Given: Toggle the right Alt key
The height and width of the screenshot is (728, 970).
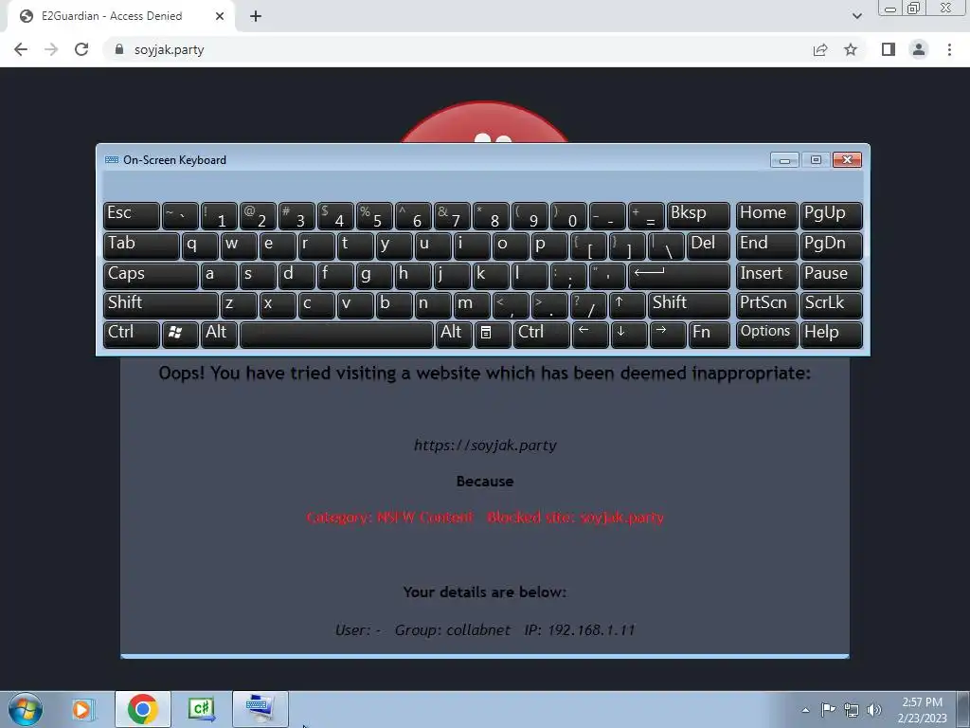Looking at the screenshot, I should point(454,335).
